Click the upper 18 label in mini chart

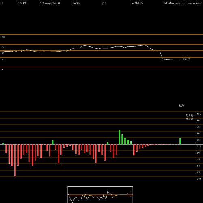[x=131, y=192]
